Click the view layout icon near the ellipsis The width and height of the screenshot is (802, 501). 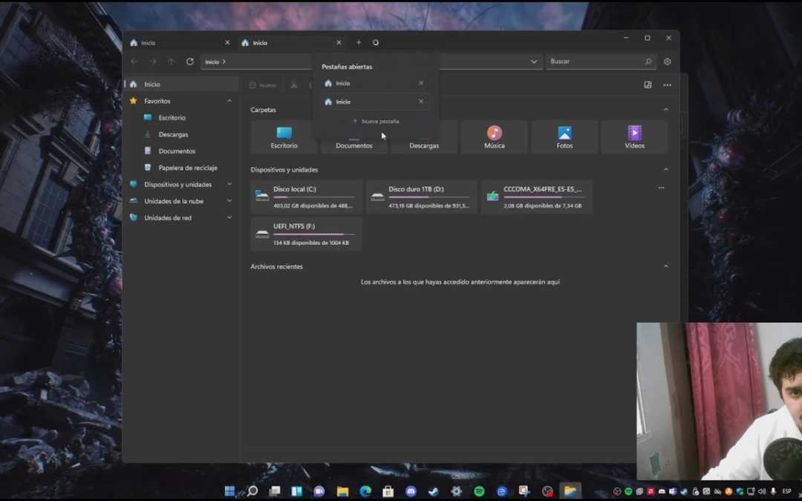coord(647,85)
